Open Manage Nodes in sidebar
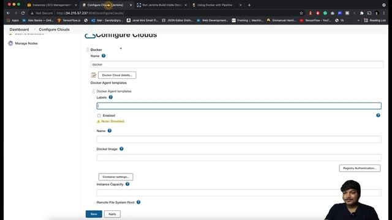Image resolution: width=392 pixels, height=220 pixels. pyautogui.click(x=26, y=43)
